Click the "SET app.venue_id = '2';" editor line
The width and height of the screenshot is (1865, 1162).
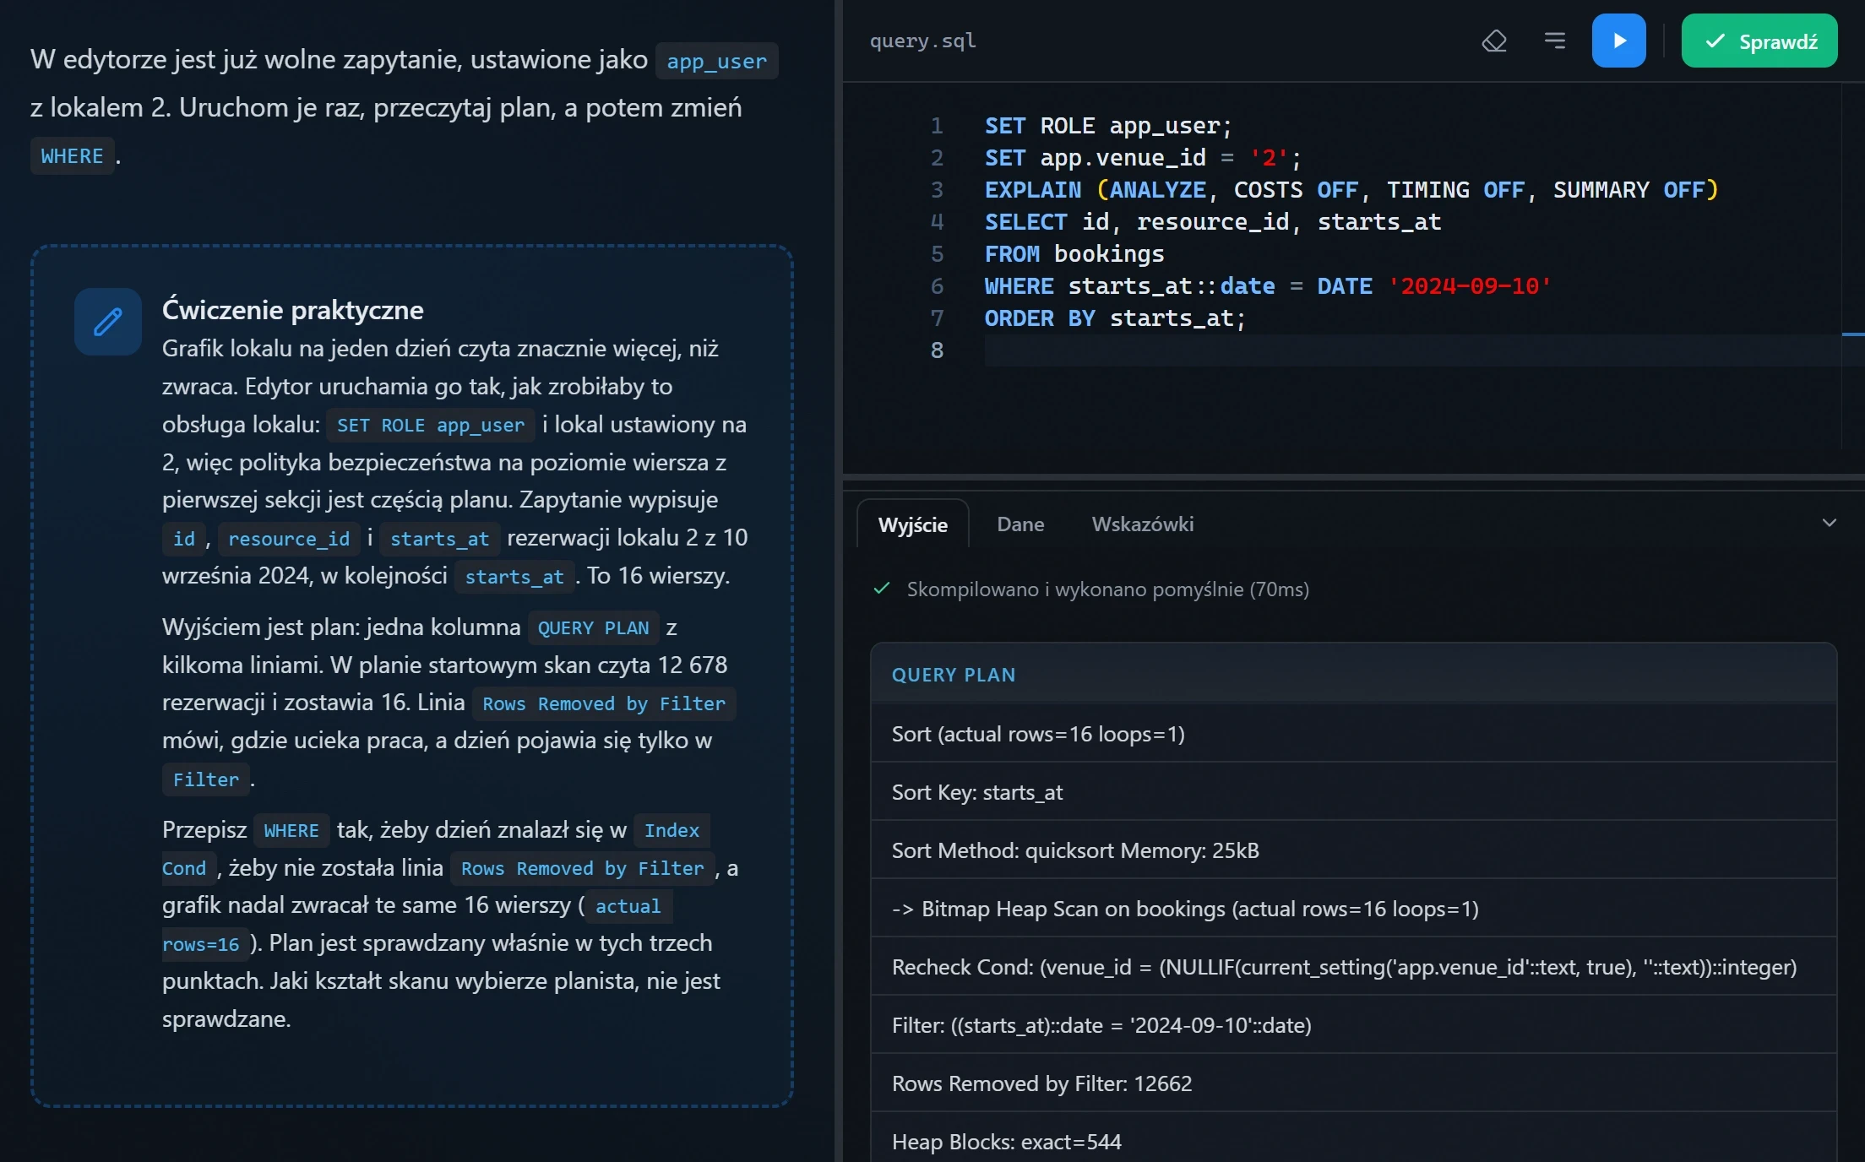coord(1143,158)
